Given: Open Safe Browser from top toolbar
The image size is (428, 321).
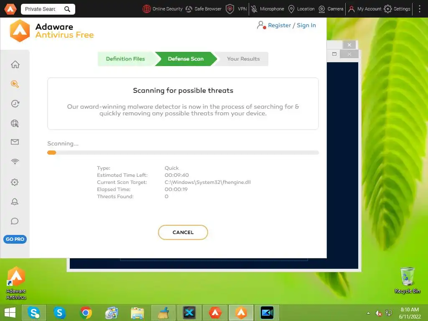Looking at the screenshot, I should (x=204, y=9).
